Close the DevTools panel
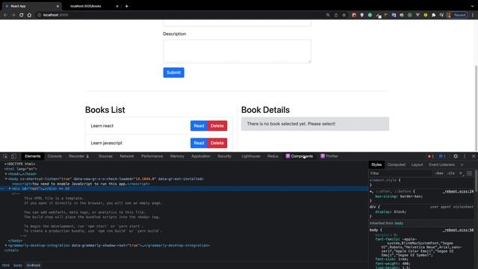The width and height of the screenshot is (478, 269). 474,156
